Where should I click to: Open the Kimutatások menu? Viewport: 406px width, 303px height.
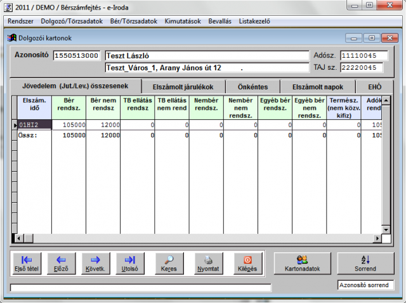[x=182, y=21]
